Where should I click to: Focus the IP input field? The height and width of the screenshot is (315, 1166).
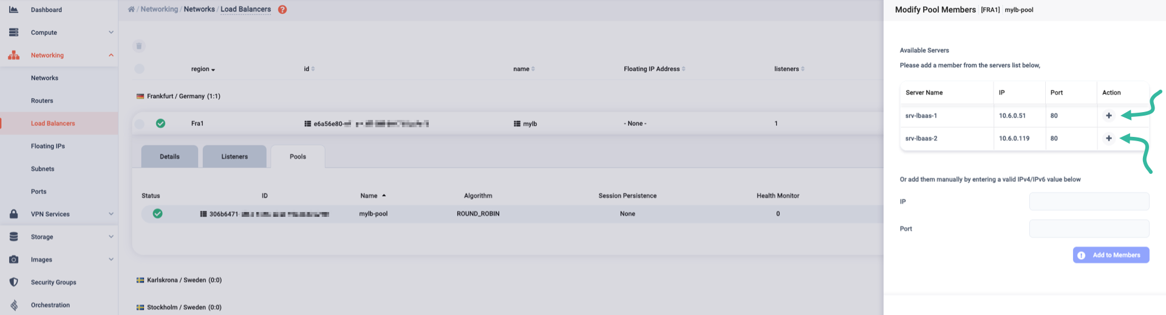point(1089,202)
